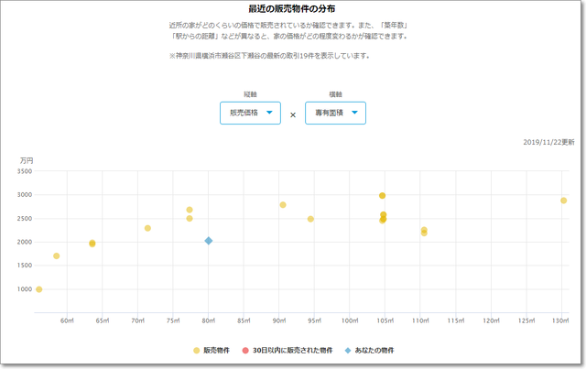Toggle the あなたの物件 legend label
Image resolution: width=586 pixels, height=369 pixels.
click(x=368, y=351)
